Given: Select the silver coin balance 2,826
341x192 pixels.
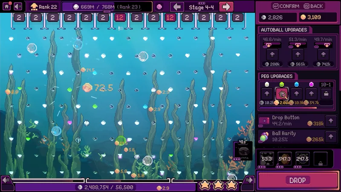Looking at the screenshot, I should [278, 17].
